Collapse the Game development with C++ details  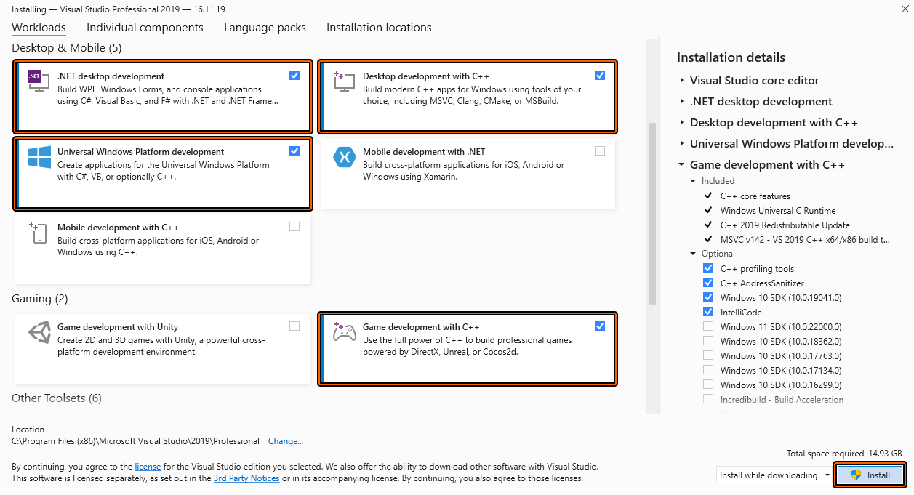[x=682, y=165]
